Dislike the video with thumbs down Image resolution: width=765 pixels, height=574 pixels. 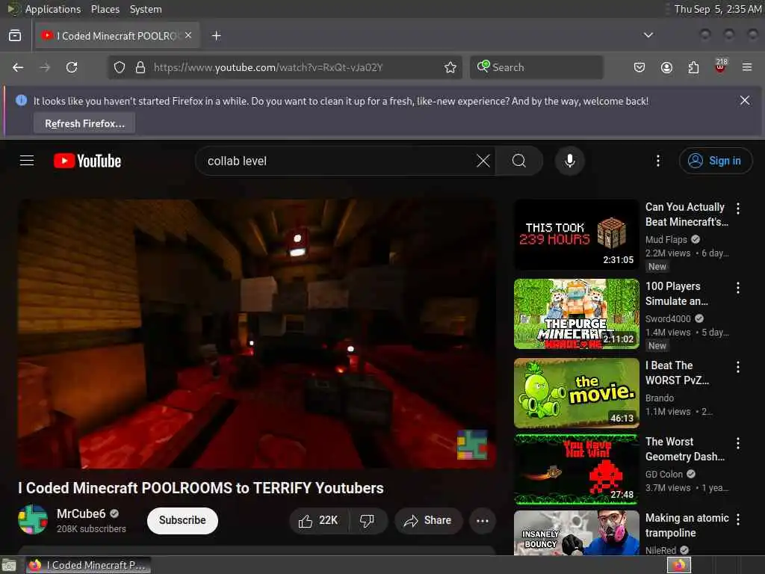(367, 521)
